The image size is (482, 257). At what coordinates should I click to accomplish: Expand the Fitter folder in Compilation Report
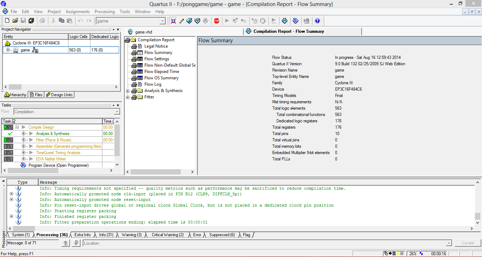[x=128, y=97]
